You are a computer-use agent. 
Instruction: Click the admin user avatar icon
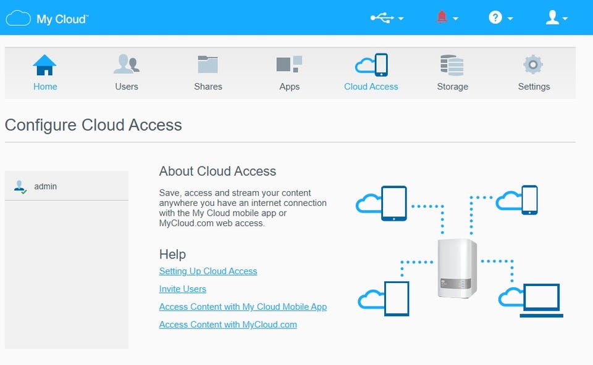[20, 187]
